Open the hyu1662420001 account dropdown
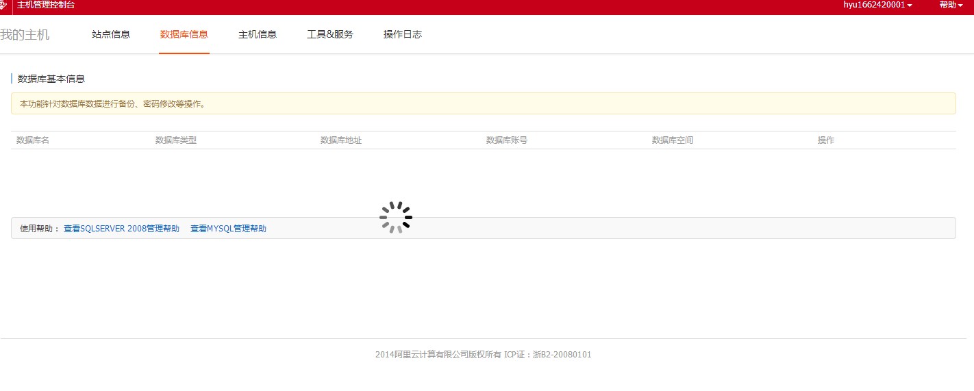This screenshot has width=974, height=391. coord(877,5)
